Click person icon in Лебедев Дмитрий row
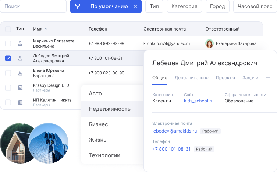The height and width of the screenshot is (172, 277). pos(20,58)
